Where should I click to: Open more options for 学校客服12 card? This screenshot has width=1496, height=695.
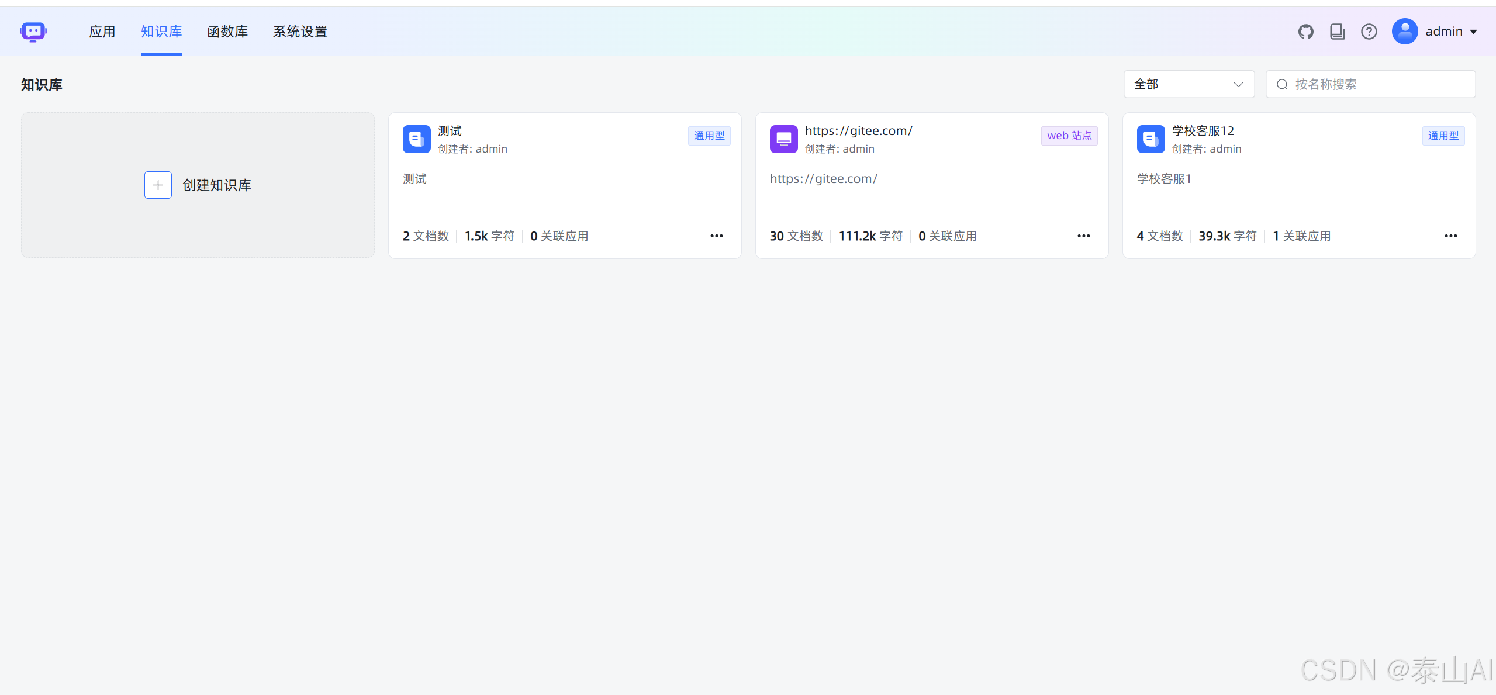pos(1450,236)
